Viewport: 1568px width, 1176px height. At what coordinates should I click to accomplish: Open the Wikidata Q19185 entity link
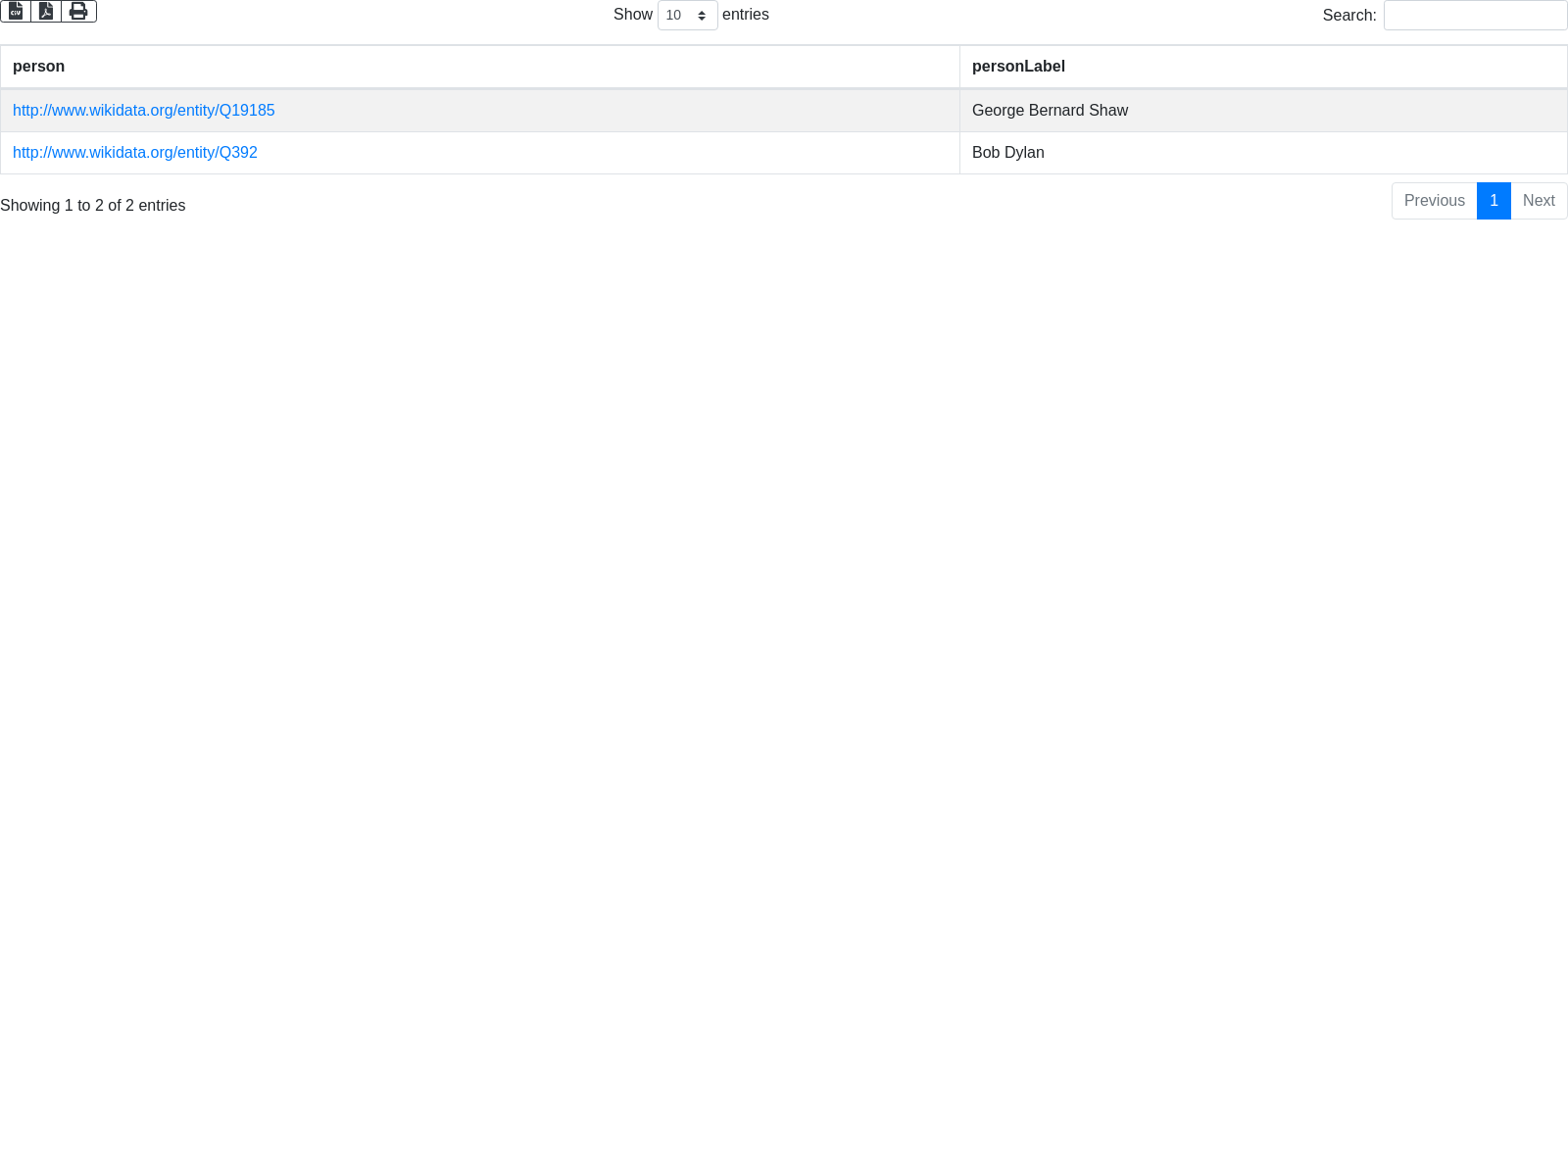pyautogui.click(x=144, y=111)
